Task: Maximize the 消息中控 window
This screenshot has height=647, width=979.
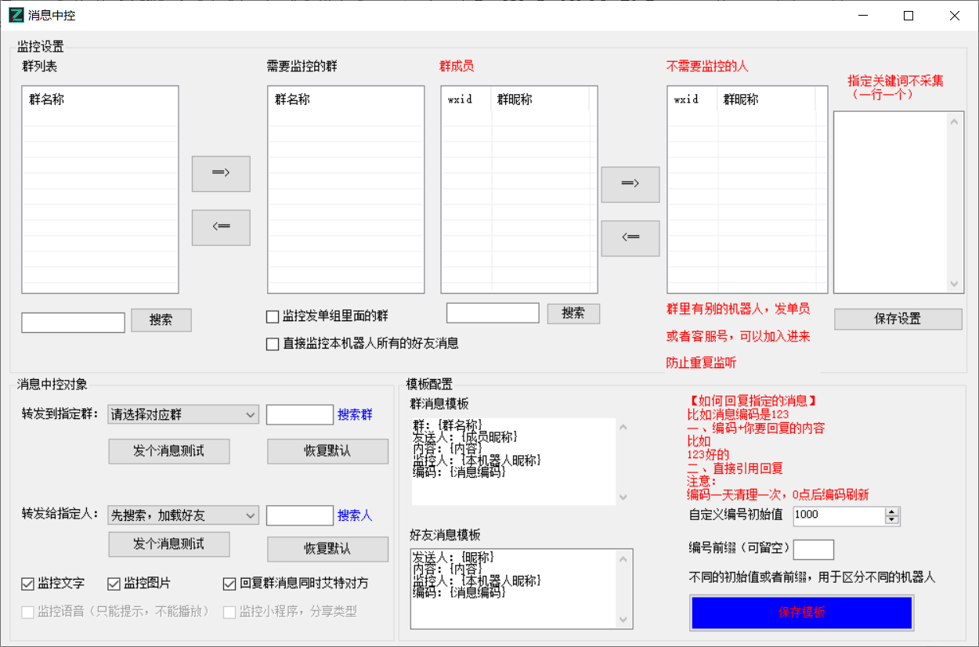Action: (x=909, y=15)
